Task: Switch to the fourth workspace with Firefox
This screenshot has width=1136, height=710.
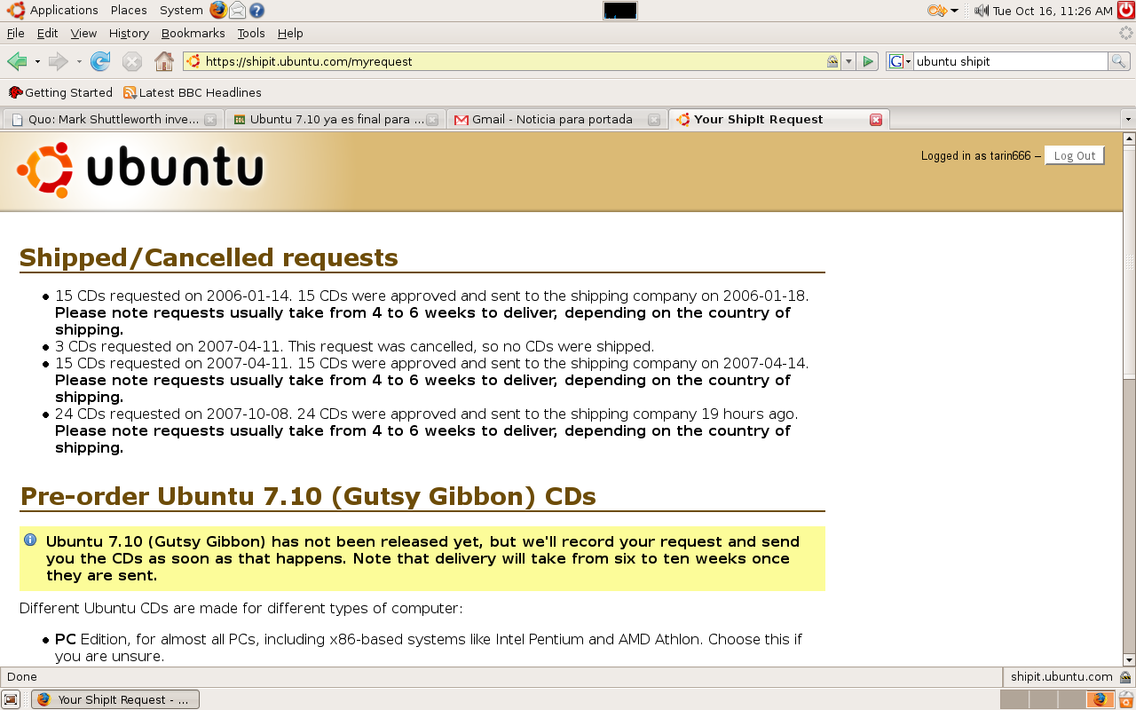Action: 1100,699
